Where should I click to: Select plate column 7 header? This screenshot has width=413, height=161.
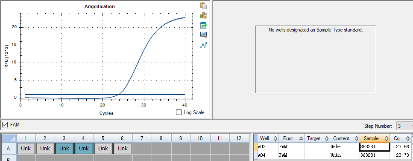(x=142, y=138)
